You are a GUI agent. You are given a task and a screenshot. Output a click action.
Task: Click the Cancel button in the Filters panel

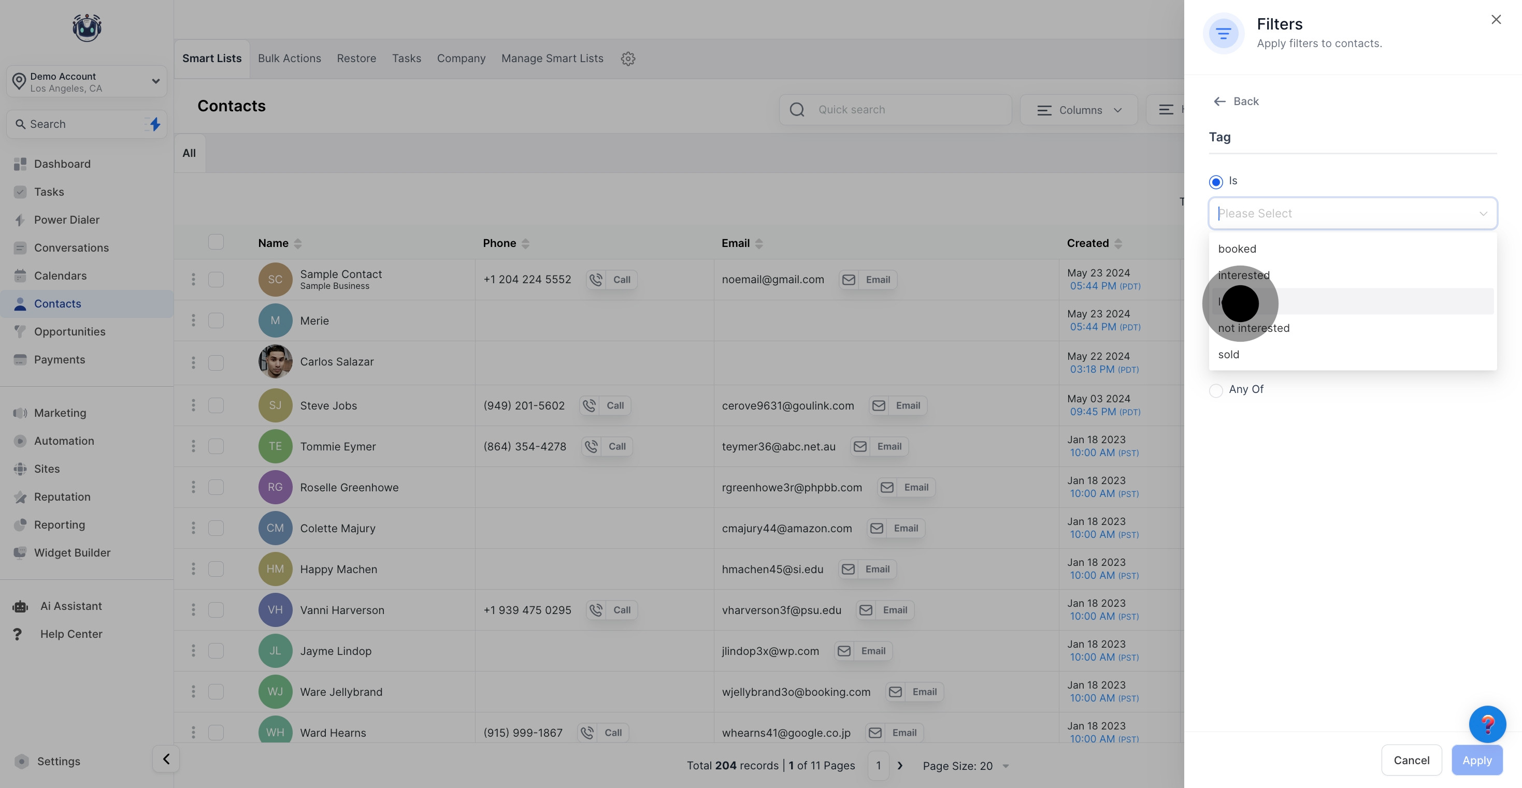tap(1411, 760)
